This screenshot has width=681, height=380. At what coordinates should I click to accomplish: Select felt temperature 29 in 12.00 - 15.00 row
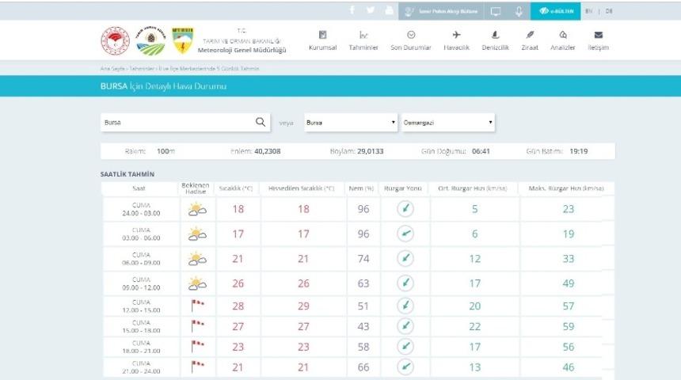tap(303, 306)
